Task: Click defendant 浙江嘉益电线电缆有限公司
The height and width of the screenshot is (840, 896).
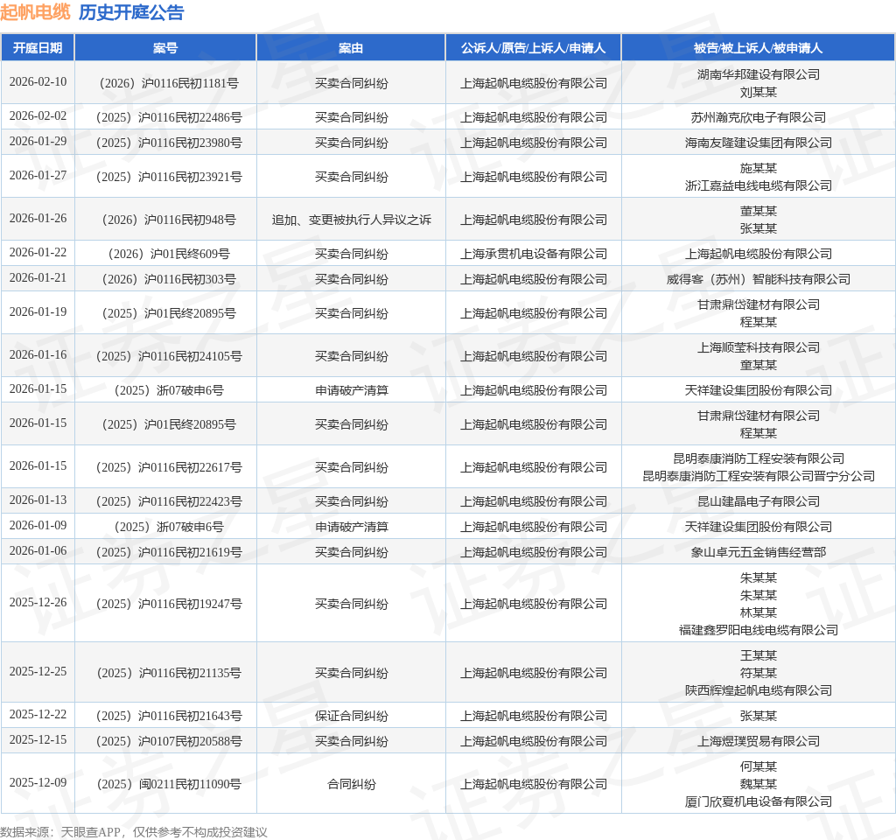Action: tap(759, 185)
